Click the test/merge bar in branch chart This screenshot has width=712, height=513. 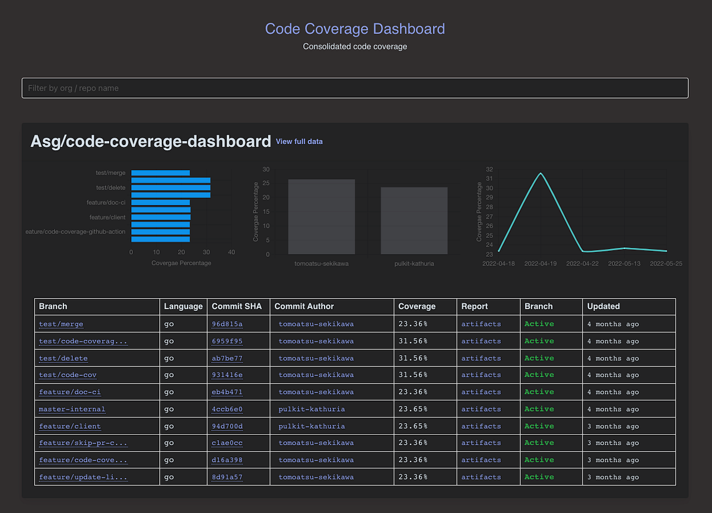coord(160,173)
